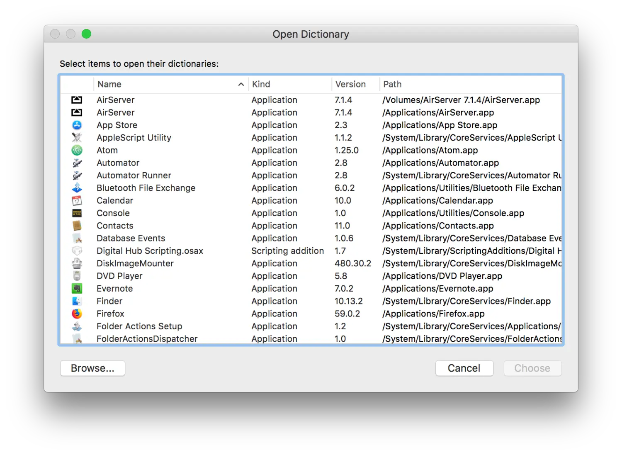Select Folder Actions Setup name
This screenshot has width=622, height=455.
[139, 326]
